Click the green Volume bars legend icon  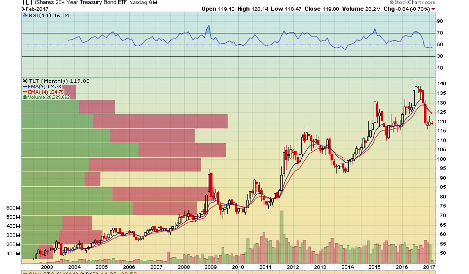[25, 97]
